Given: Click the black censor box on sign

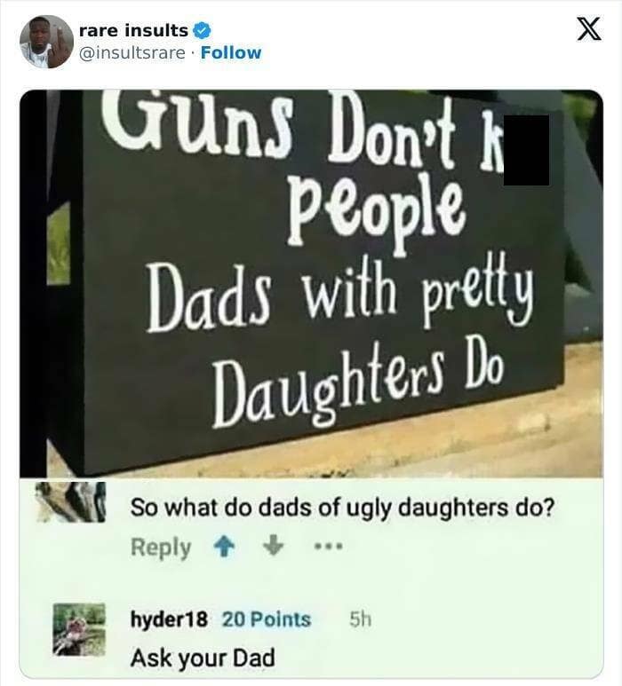Looking at the screenshot, I should click(x=526, y=150).
